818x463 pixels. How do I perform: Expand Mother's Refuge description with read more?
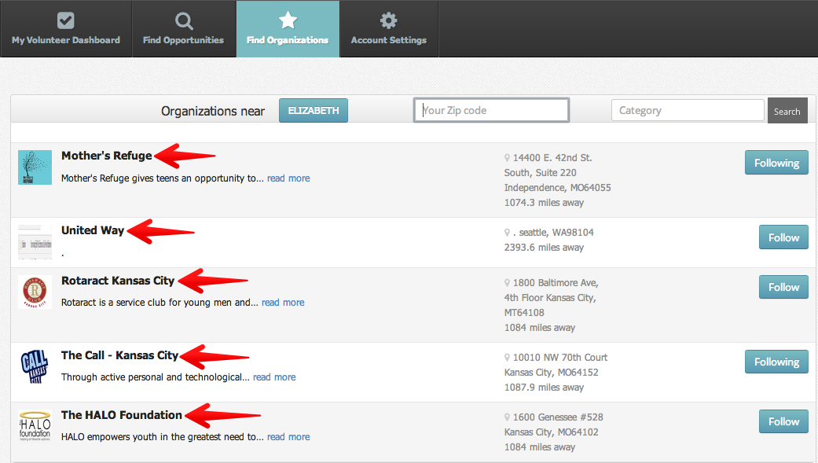coord(288,178)
